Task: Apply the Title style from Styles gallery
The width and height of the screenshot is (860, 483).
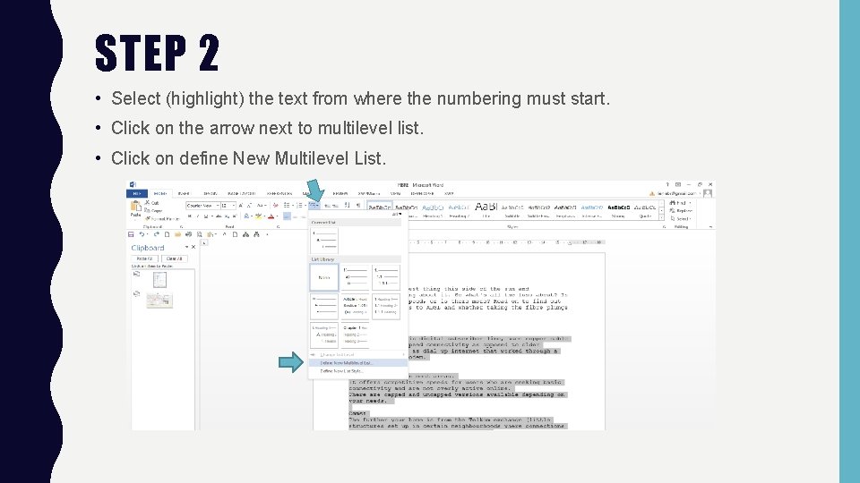Action: [x=486, y=209]
